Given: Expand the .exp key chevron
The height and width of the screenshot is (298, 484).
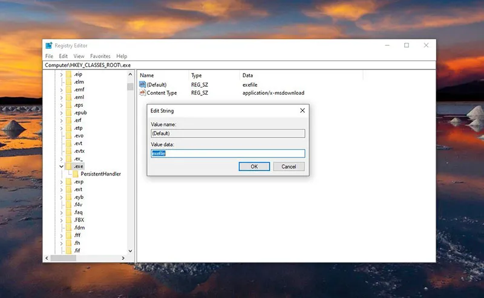Looking at the screenshot, I should 61,182.
